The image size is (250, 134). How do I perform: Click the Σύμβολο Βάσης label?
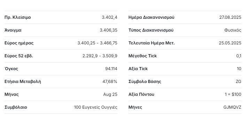click(145, 82)
